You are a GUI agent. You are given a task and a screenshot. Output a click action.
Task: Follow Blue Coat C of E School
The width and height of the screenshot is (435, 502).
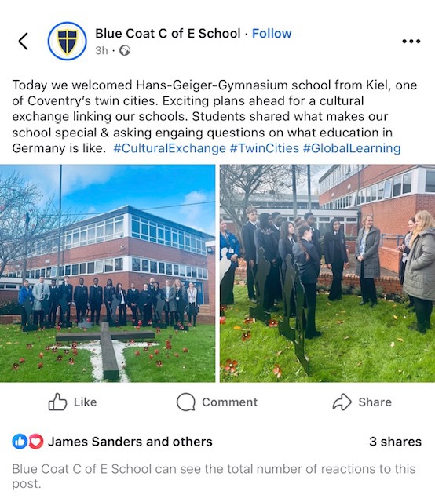point(272,33)
